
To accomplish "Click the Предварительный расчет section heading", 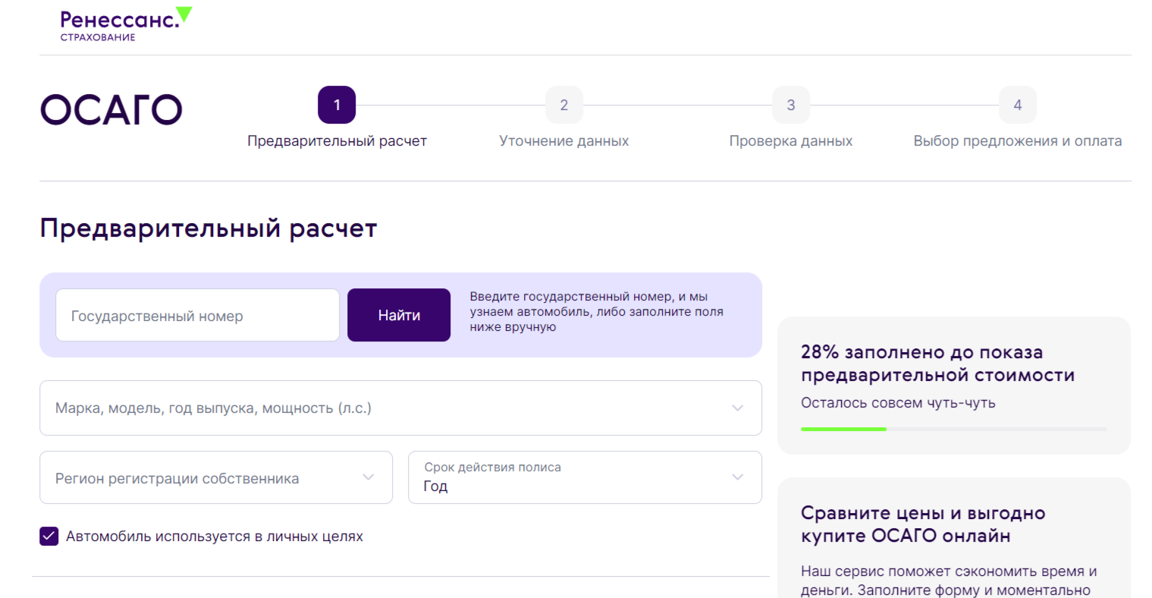I will [x=209, y=228].
